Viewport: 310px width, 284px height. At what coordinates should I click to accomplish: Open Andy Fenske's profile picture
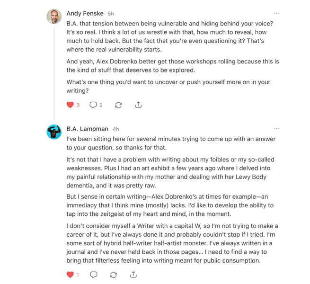click(x=54, y=17)
